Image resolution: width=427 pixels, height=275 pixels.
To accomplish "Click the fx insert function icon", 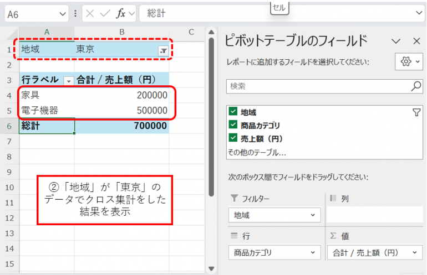I will [121, 14].
